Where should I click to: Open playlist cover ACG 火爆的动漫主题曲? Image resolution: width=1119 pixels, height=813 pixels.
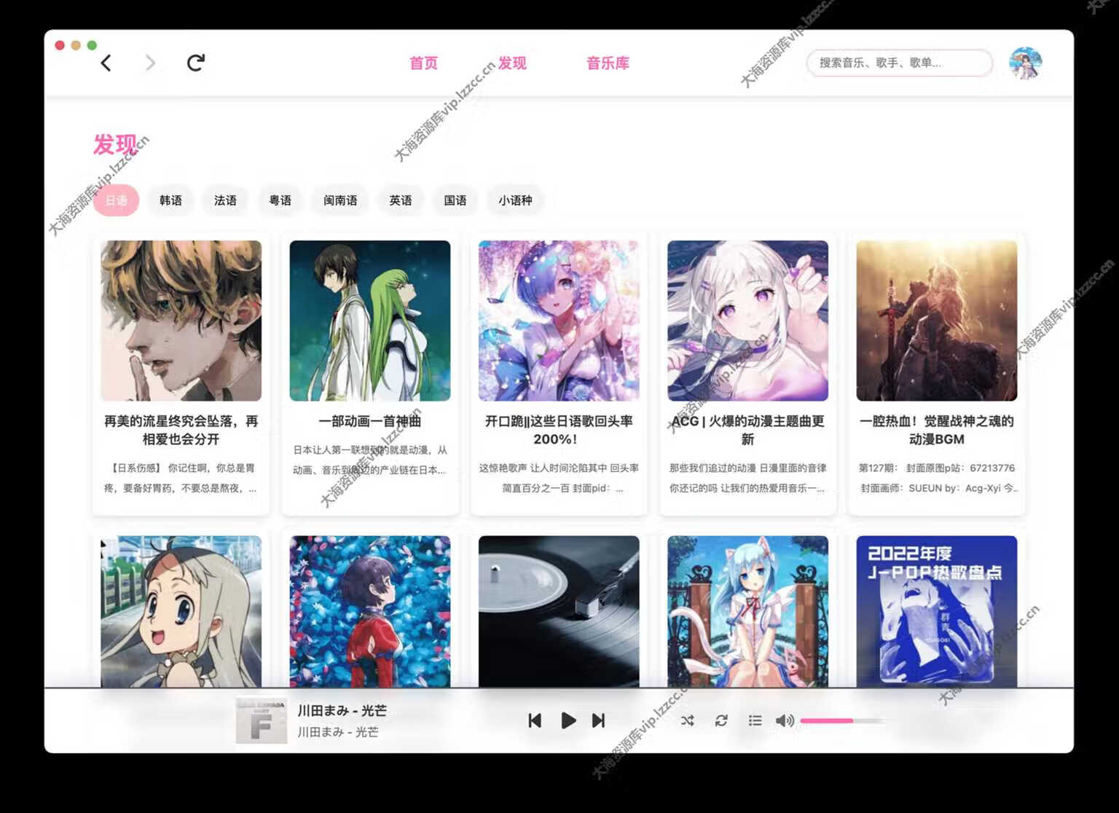click(x=747, y=321)
